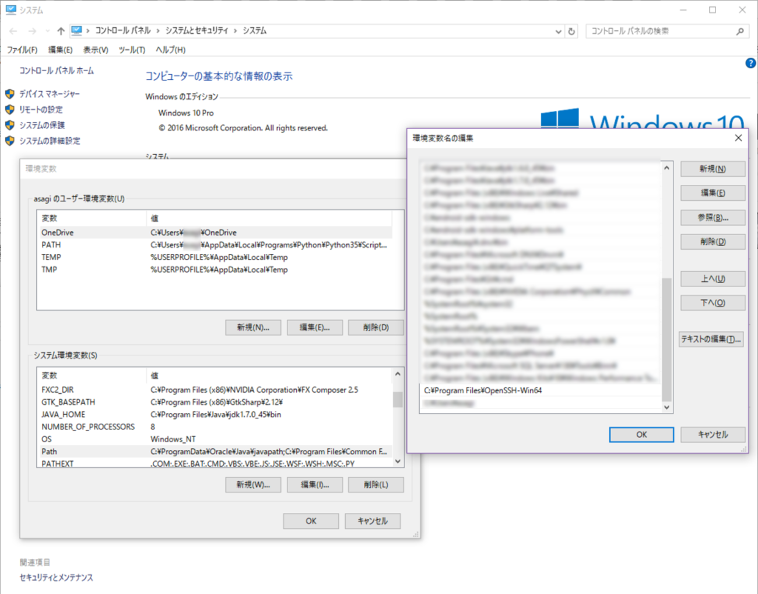Move entry down with 下へ(O)
Image resolution: width=758 pixels, height=594 pixels.
[x=713, y=303]
